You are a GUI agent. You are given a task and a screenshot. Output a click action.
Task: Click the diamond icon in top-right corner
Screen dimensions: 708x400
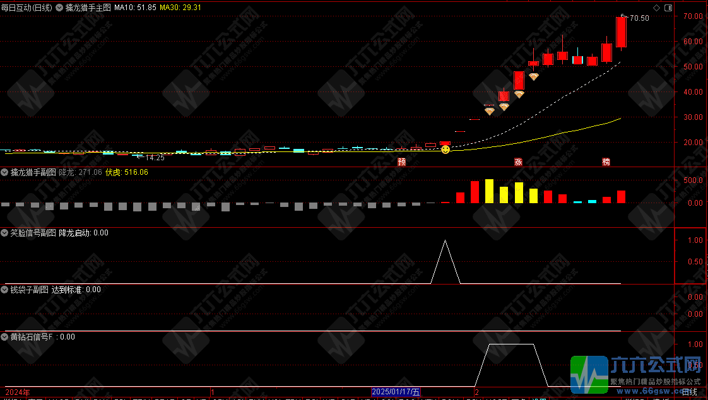(656, 8)
